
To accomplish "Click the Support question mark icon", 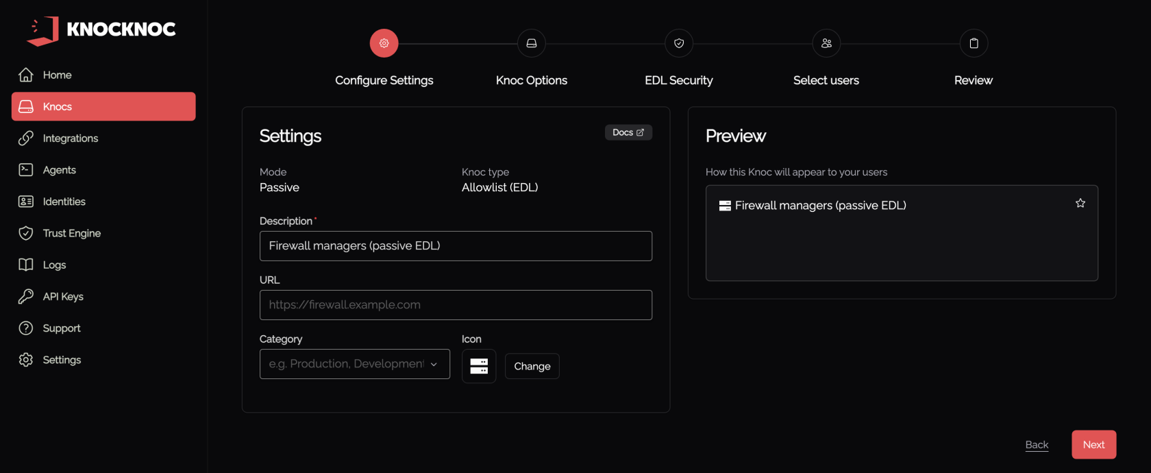I will click(26, 328).
